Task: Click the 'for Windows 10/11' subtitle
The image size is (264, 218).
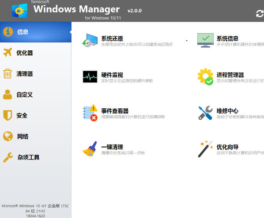Action: pyautogui.click(x=103, y=18)
